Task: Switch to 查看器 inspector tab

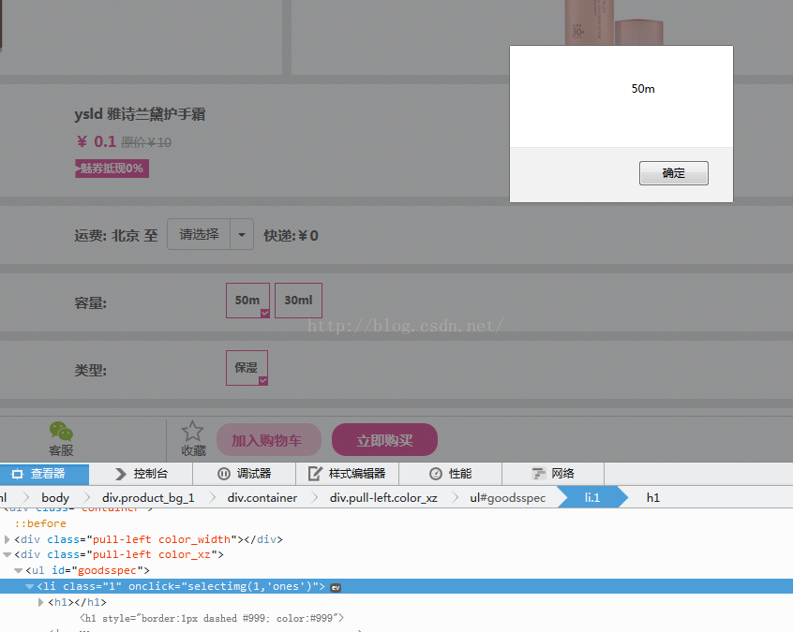Action: tap(44, 474)
